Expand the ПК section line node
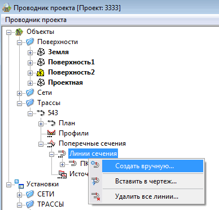 (x=62, y=165)
